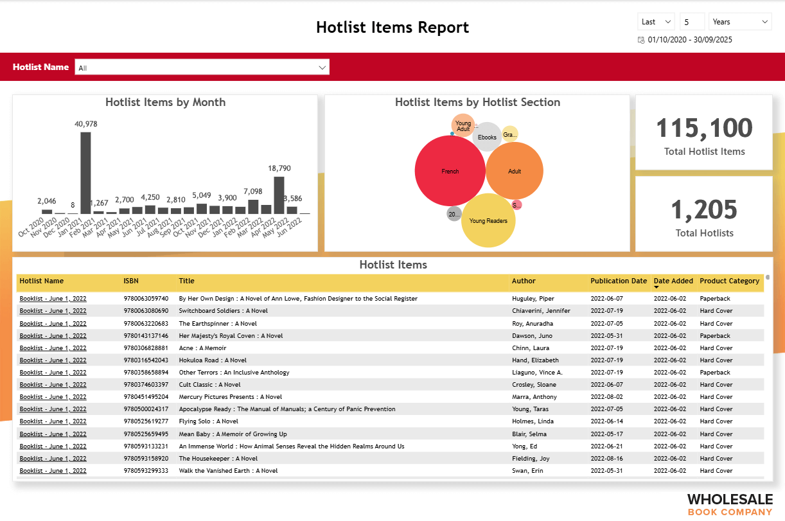Click the Total Hotlist Items card
Screen dimensions: 785x521
[704, 134]
